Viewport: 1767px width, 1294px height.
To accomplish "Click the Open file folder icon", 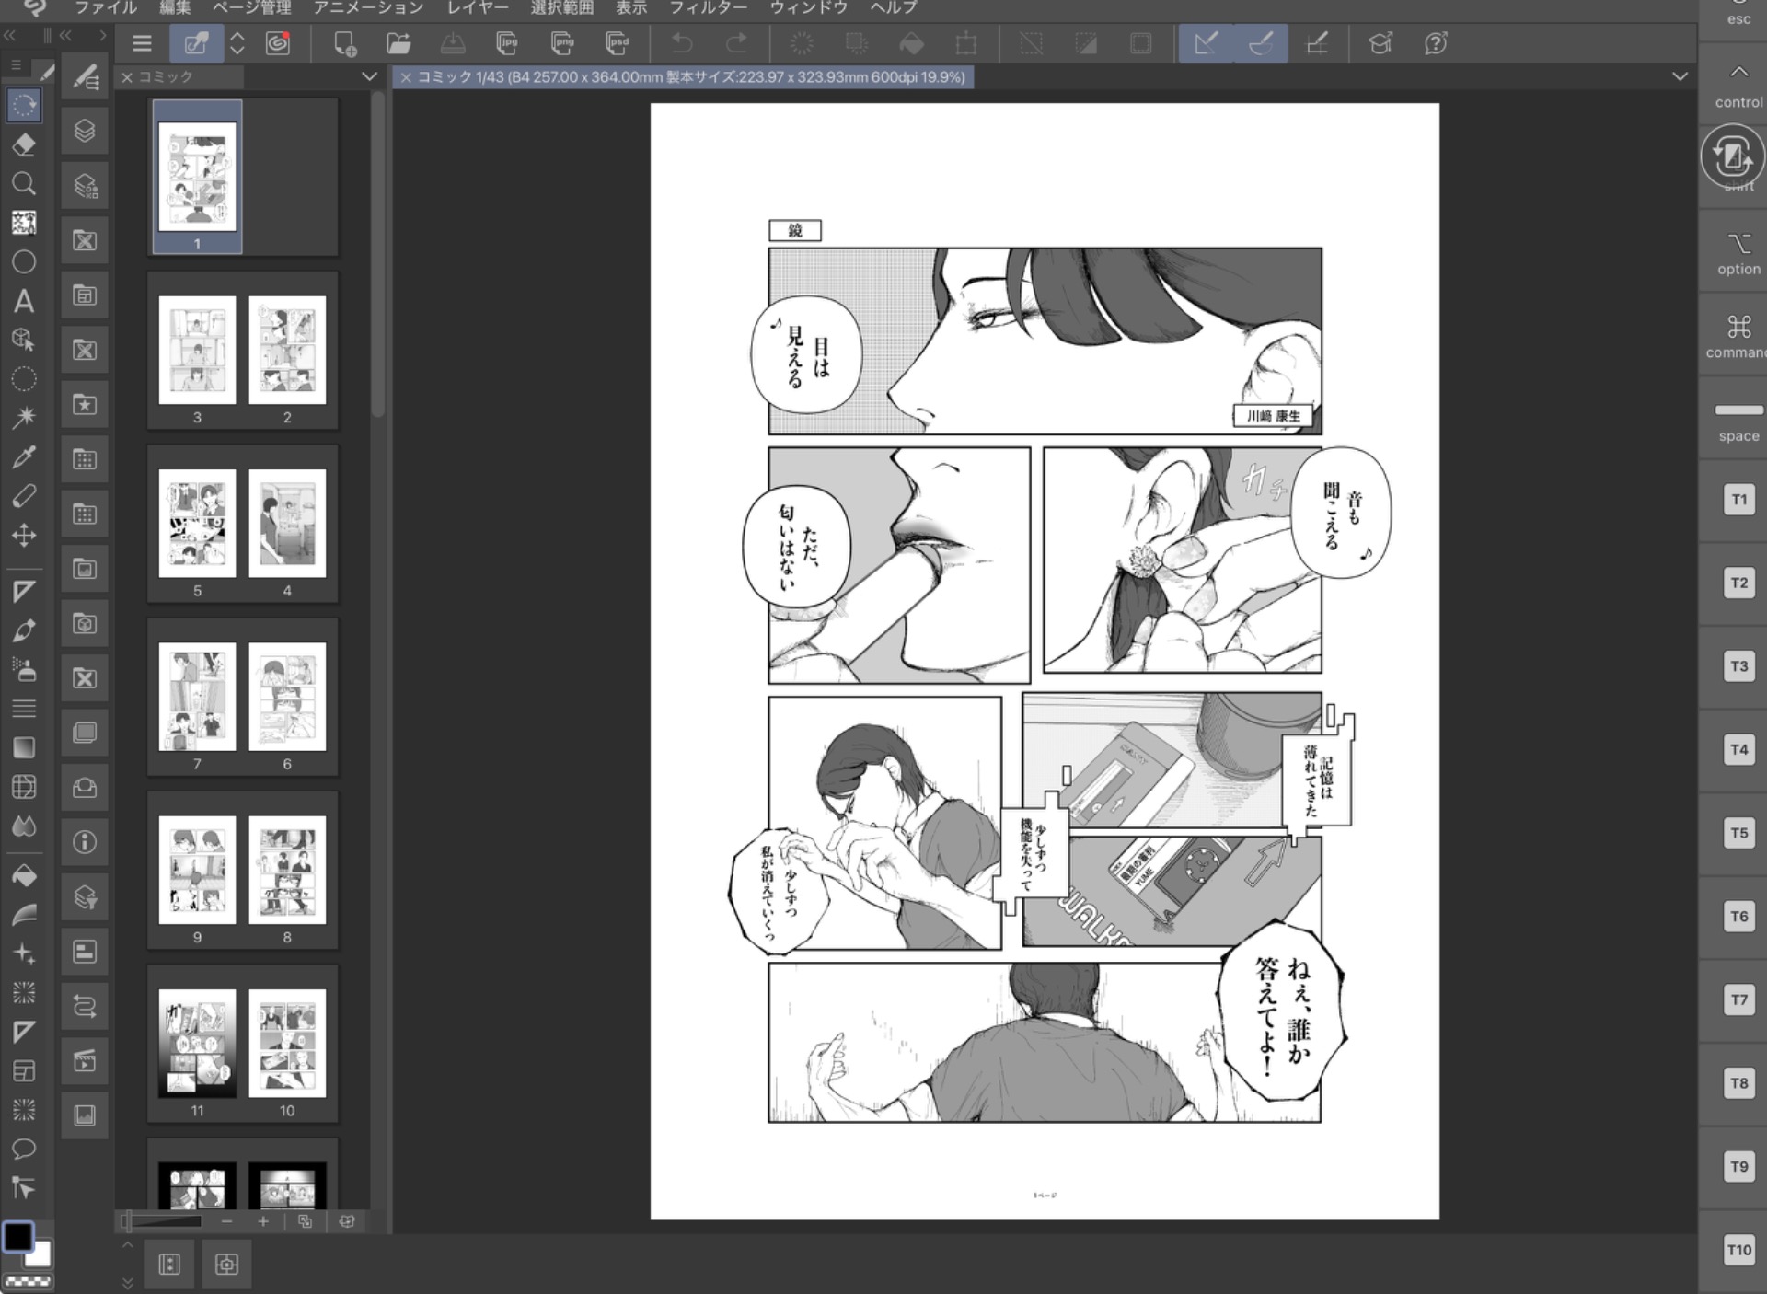I will 398,43.
